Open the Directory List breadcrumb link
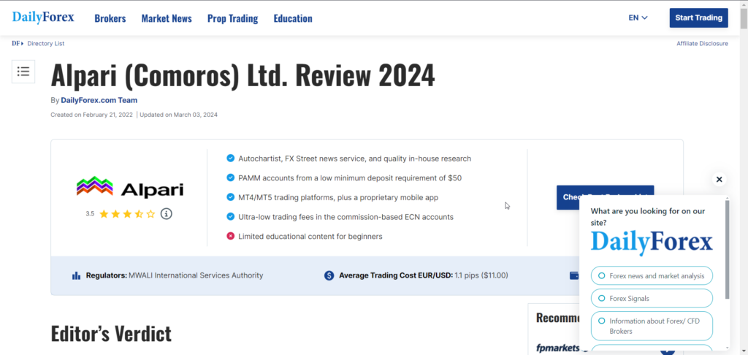748x355 pixels. click(x=46, y=43)
